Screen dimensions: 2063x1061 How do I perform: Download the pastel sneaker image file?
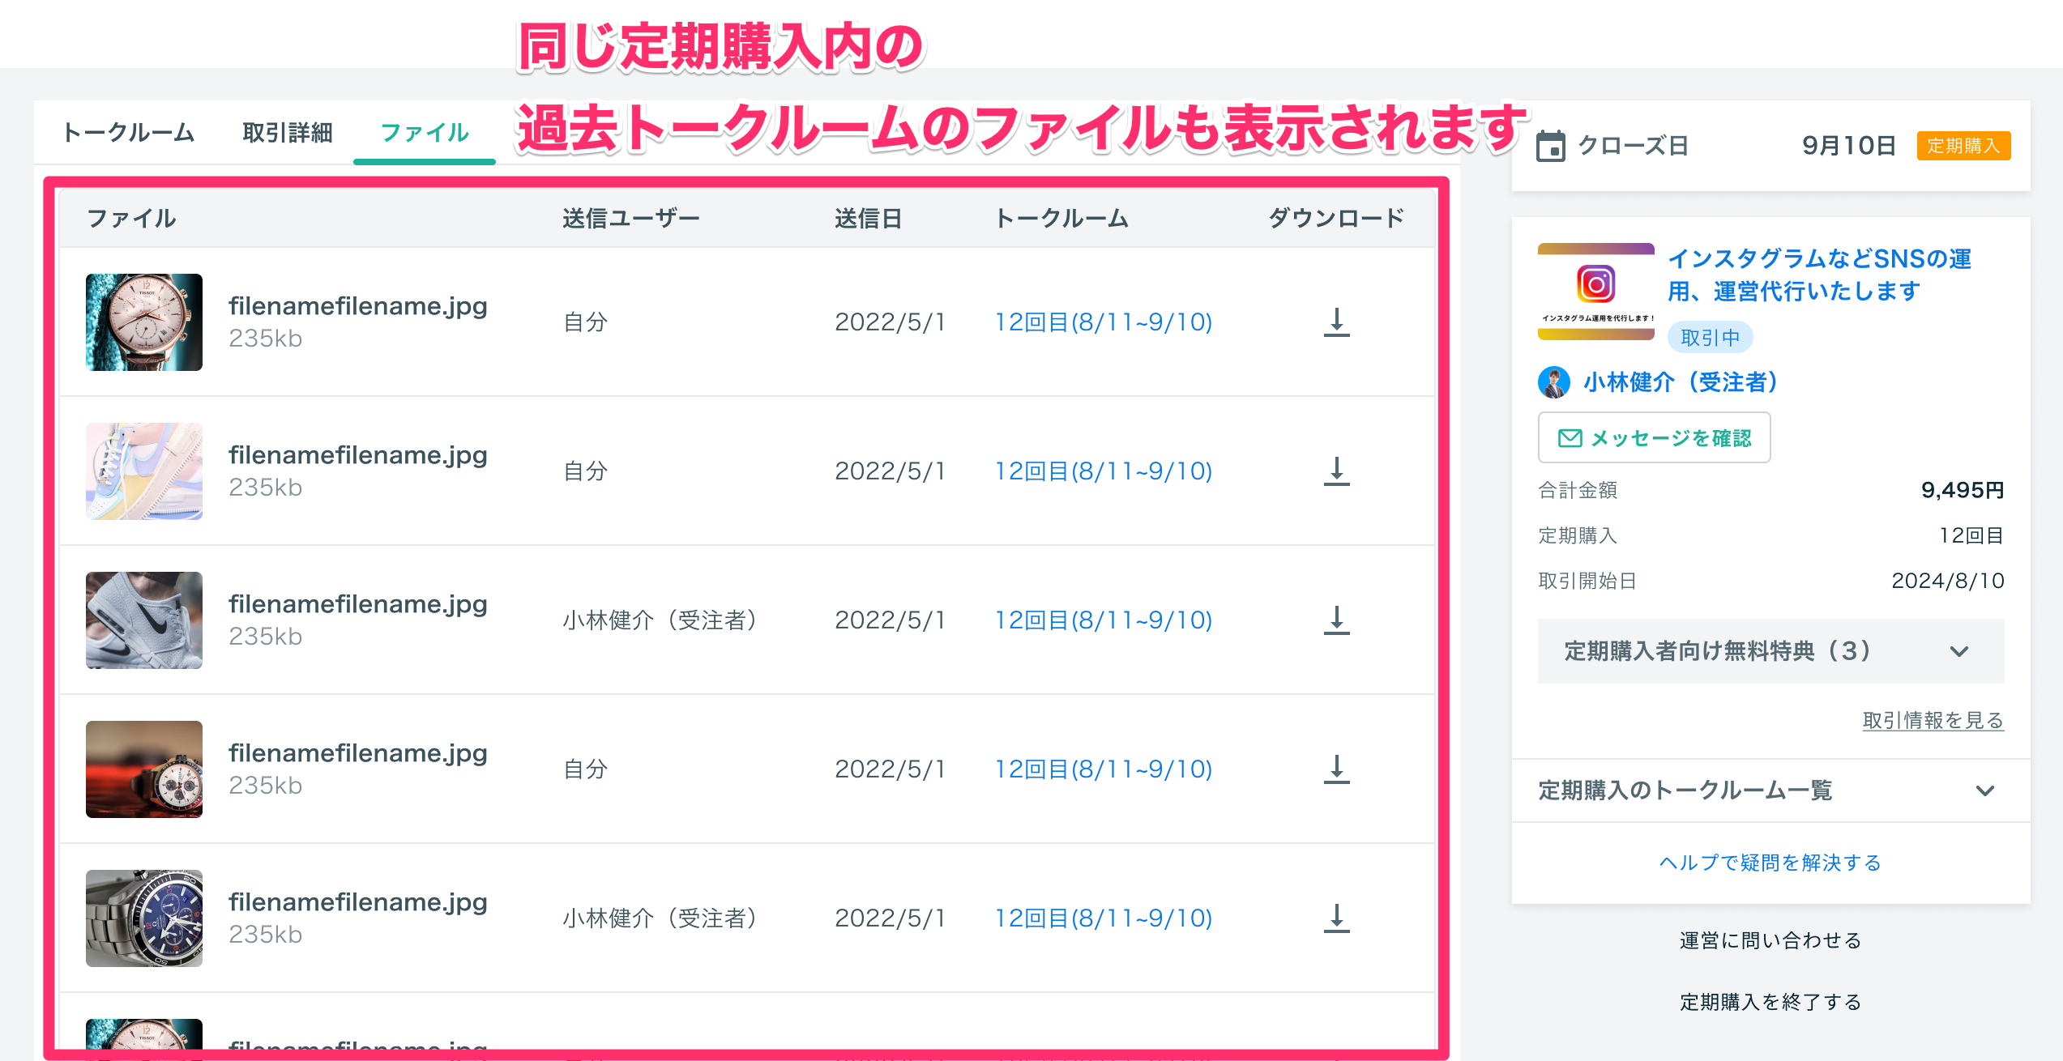[x=1336, y=471]
